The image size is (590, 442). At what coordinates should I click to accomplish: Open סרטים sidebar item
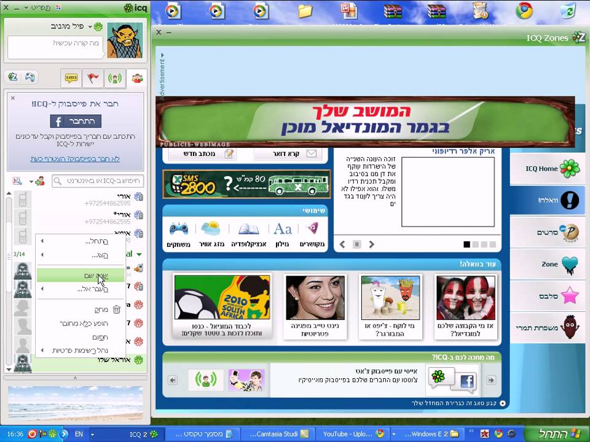(x=548, y=232)
